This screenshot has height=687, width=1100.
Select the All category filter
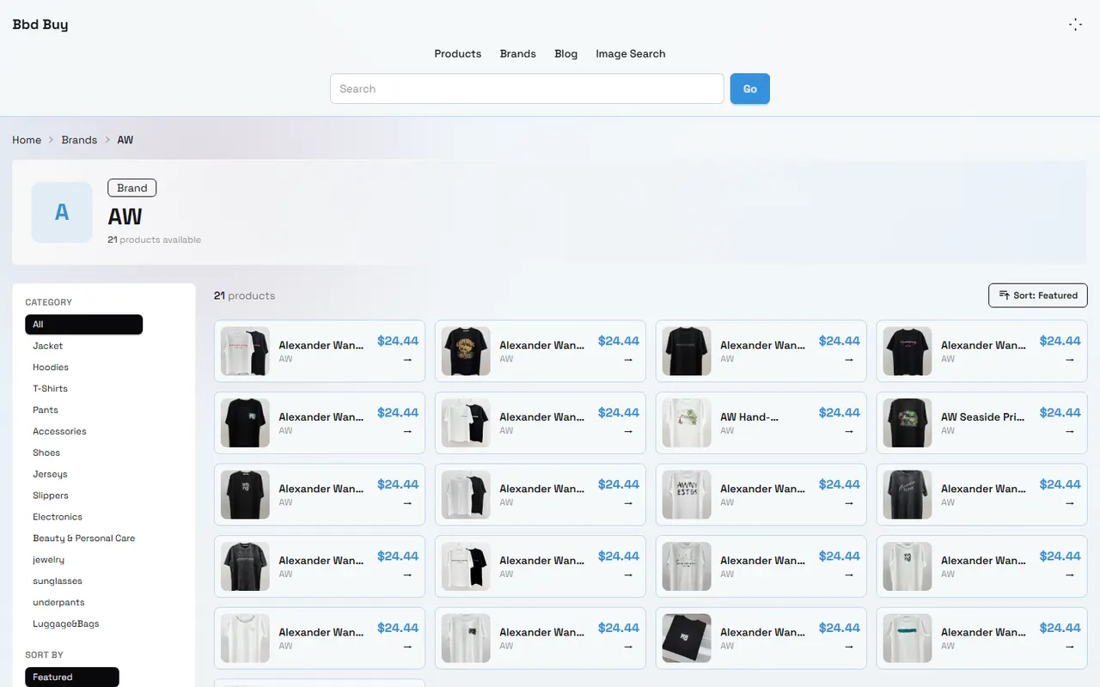[84, 325]
